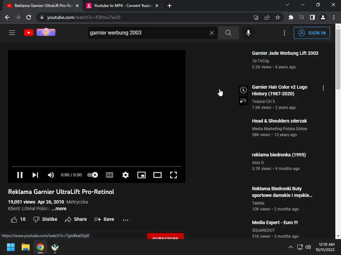Screen dimensions: 341x255
Task: Open media control icon in toolbar
Action: 301,17
